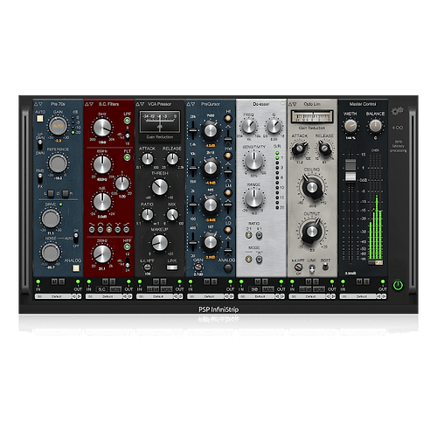Click the Opto Lim module title

tap(312, 104)
